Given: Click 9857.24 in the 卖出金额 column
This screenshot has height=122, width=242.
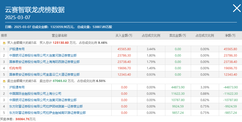Looking at the screenshot, I should point(178,113).
